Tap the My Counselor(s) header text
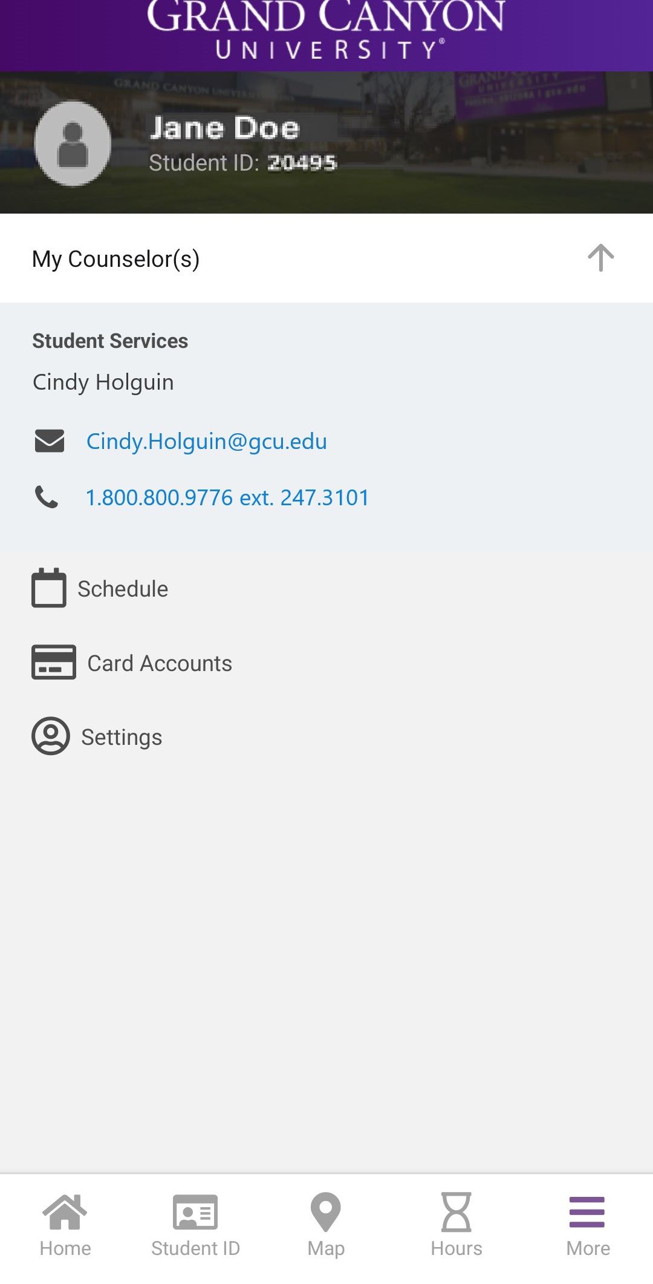The height and width of the screenshot is (1284, 653). pyautogui.click(x=115, y=259)
